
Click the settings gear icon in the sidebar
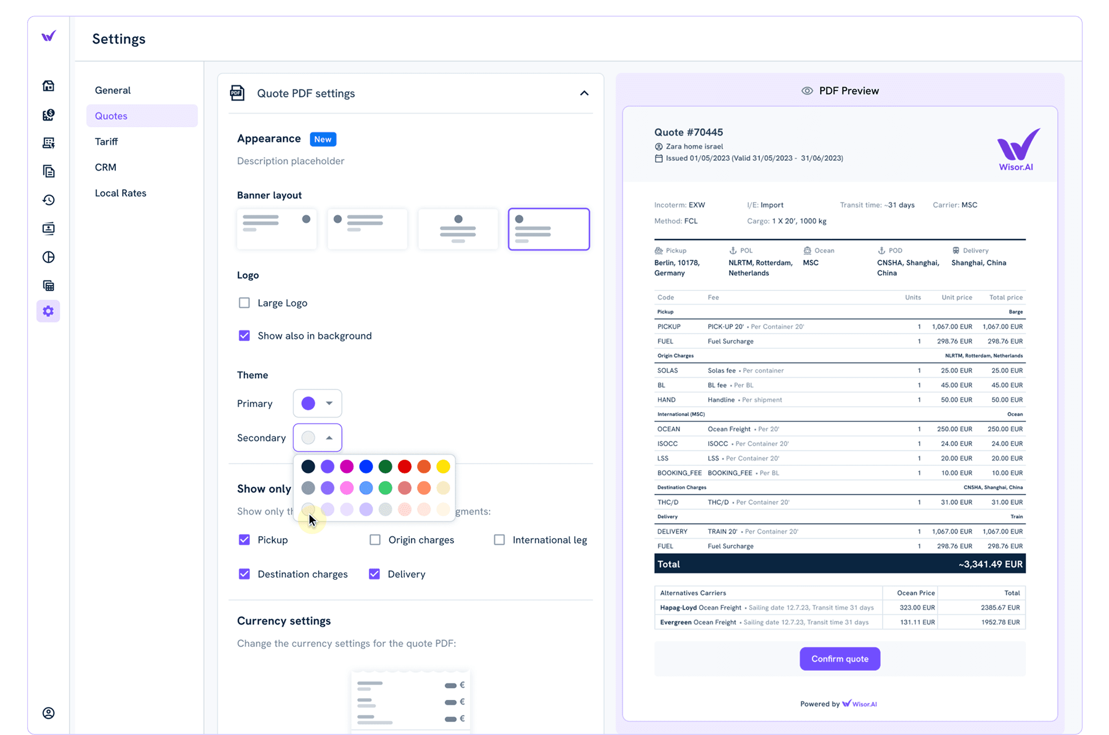click(48, 311)
